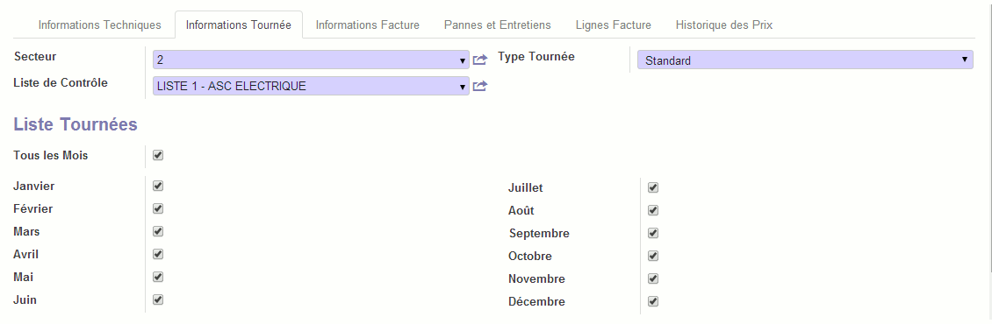992x324 pixels.
Task: Go to the Informations Facture tab
Action: click(368, 25)
